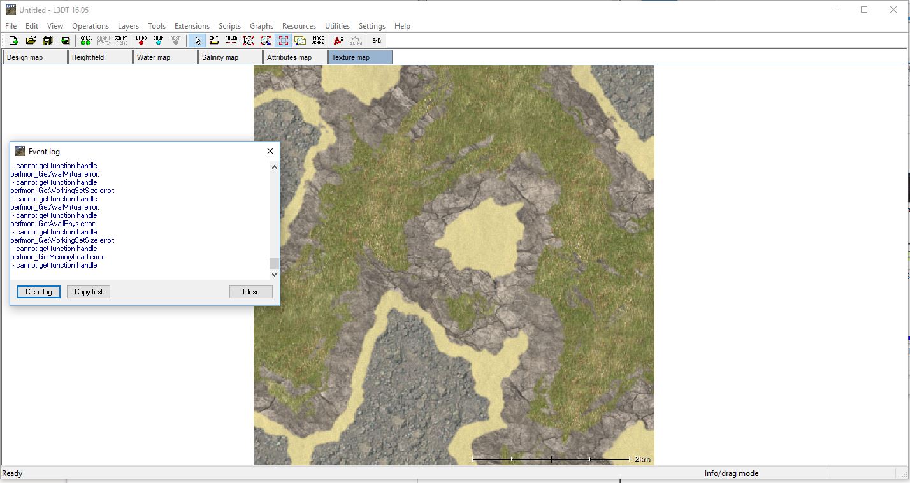
Task: Open the Graphs menu
Action: [x=261, y=26]
